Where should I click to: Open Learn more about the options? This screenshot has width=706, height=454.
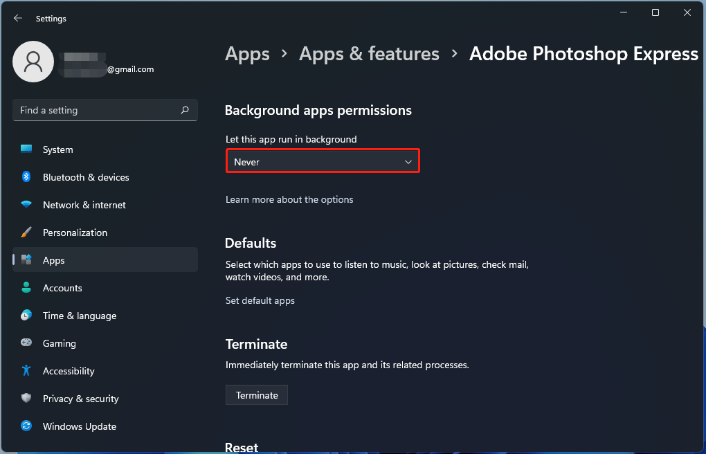coord(289,199)
